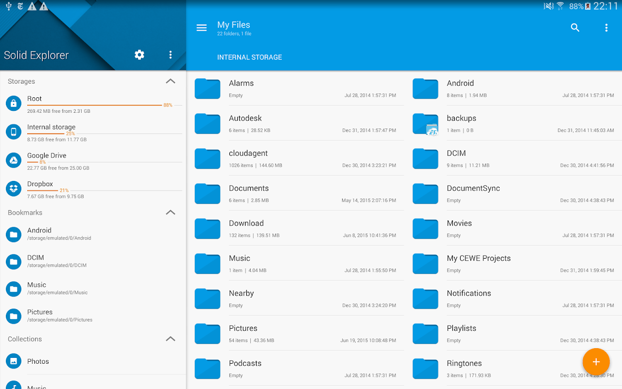Collapse the Bookmarks section

pos(171,212)
